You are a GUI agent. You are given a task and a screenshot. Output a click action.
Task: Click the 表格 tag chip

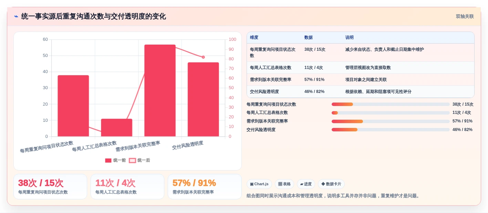[x=284, y=184]
